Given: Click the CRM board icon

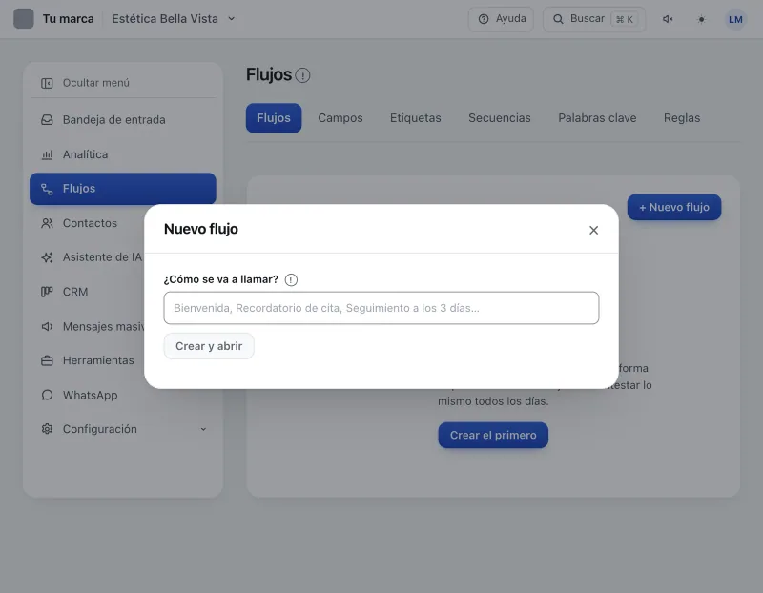Looking at the screenshot, I should [x=47, y=292].
